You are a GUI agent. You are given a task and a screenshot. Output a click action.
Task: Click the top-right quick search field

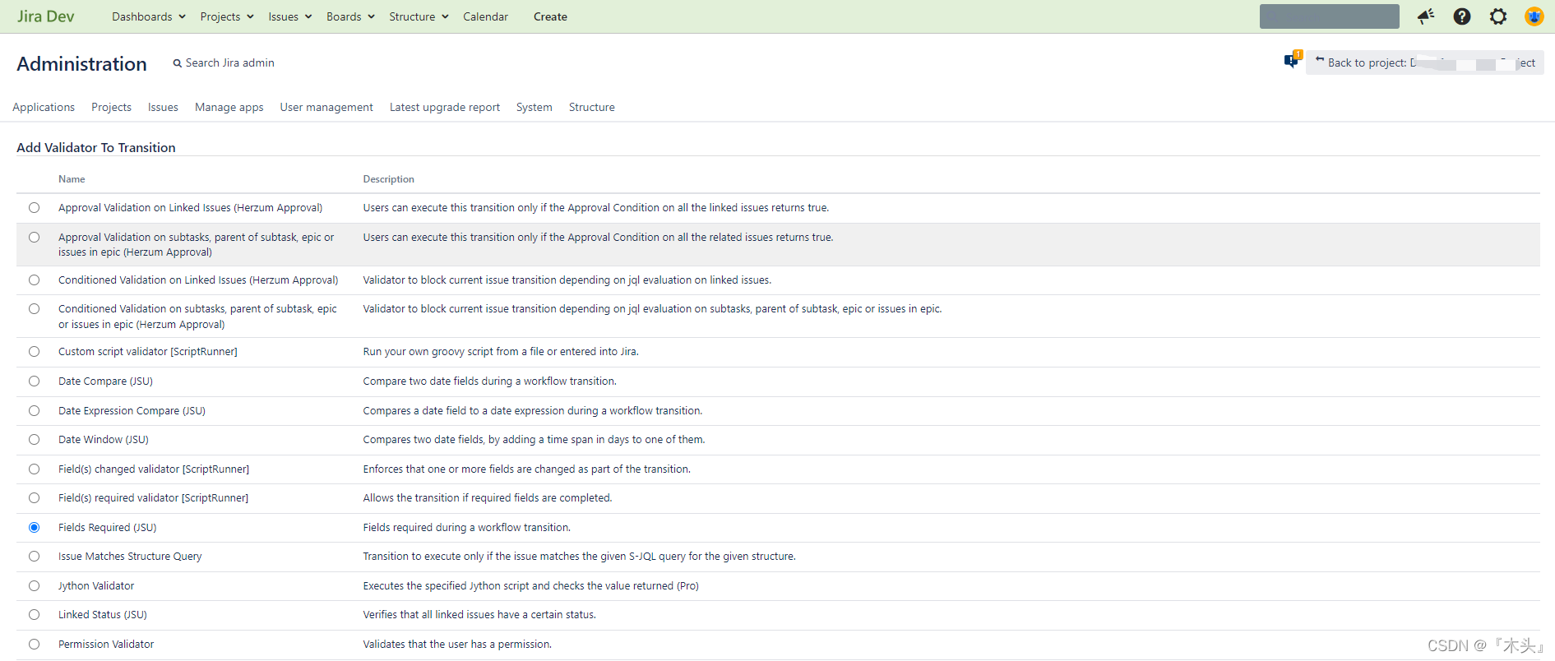[1329, 16]
